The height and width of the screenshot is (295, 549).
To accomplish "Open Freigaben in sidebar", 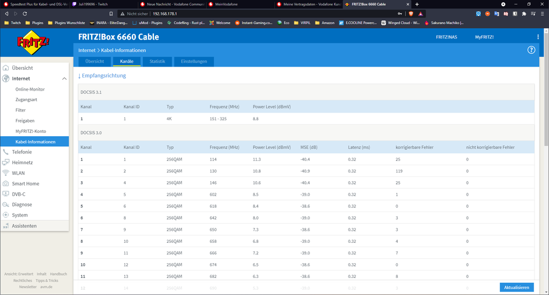I will click(25, 121).
